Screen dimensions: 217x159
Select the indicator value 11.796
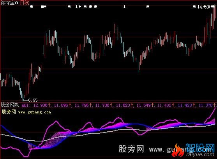pyautogui.click(x=82, y=105)
